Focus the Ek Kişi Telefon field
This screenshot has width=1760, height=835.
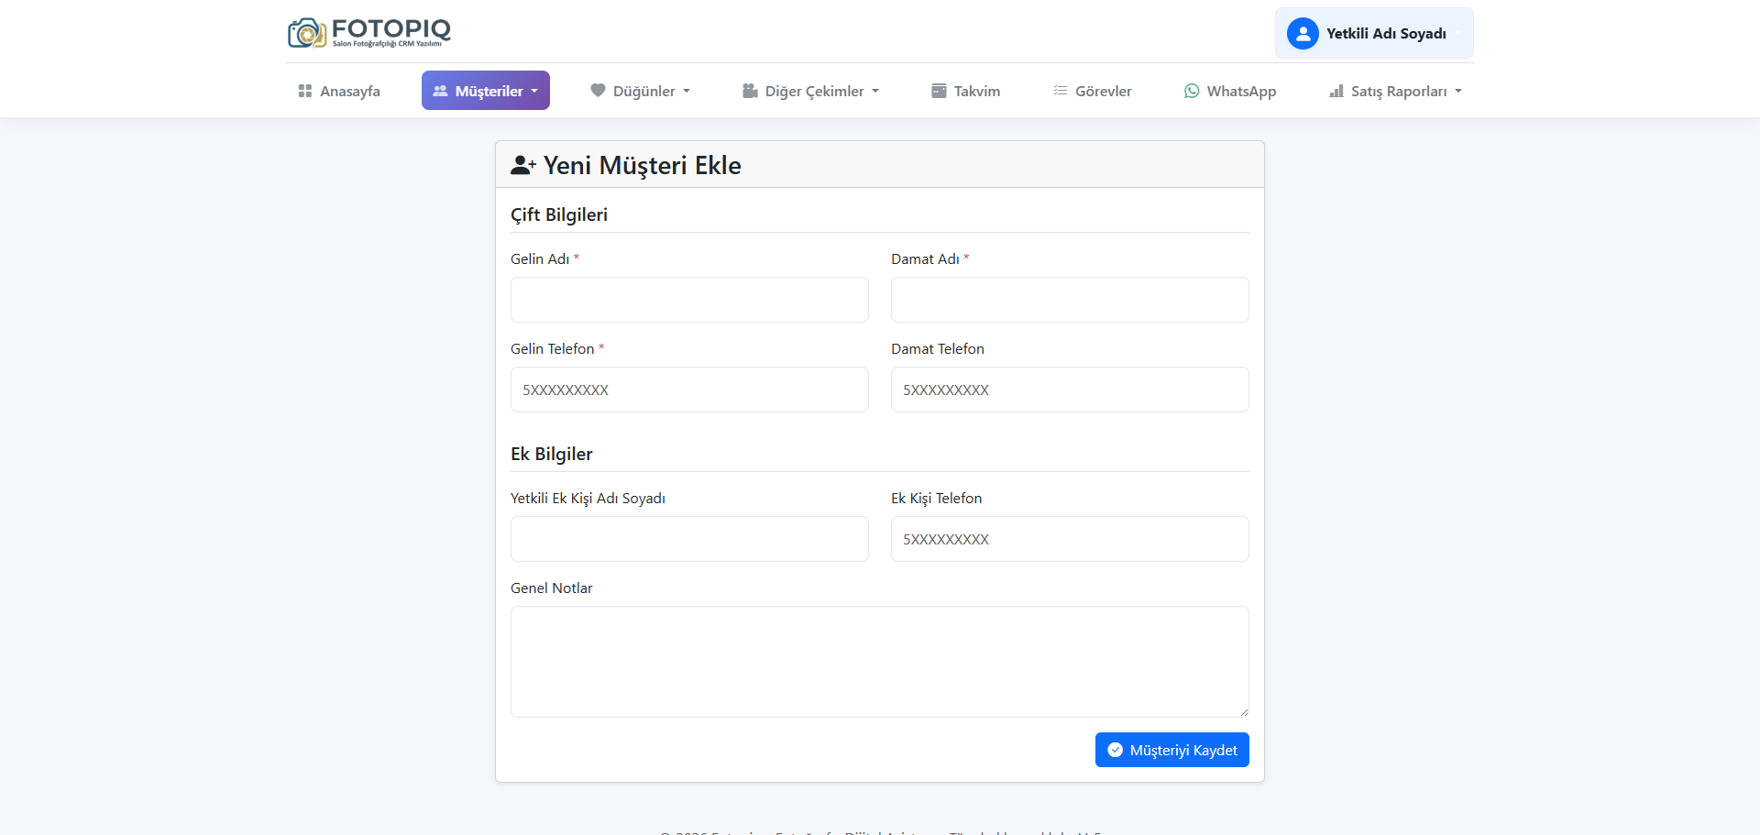click(1070, 539)
